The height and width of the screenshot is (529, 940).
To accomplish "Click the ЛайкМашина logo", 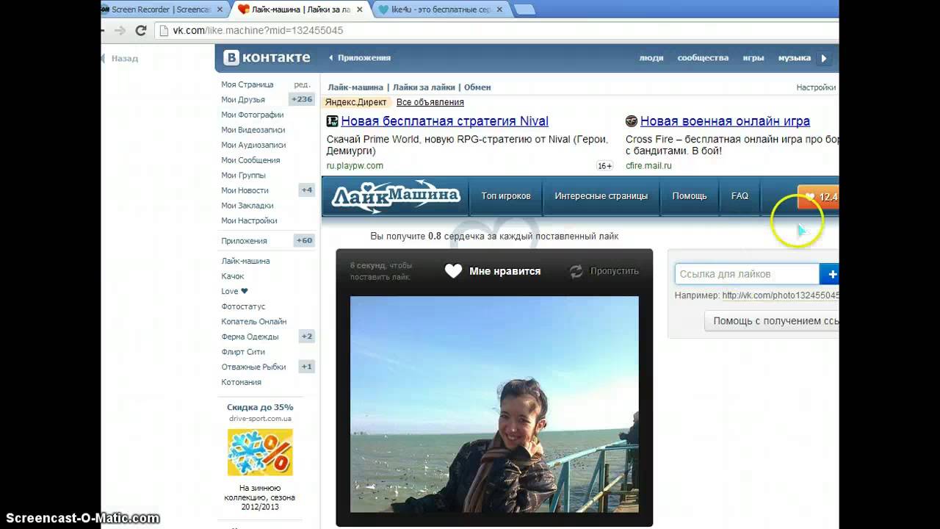I will click(x=395, y=196).
